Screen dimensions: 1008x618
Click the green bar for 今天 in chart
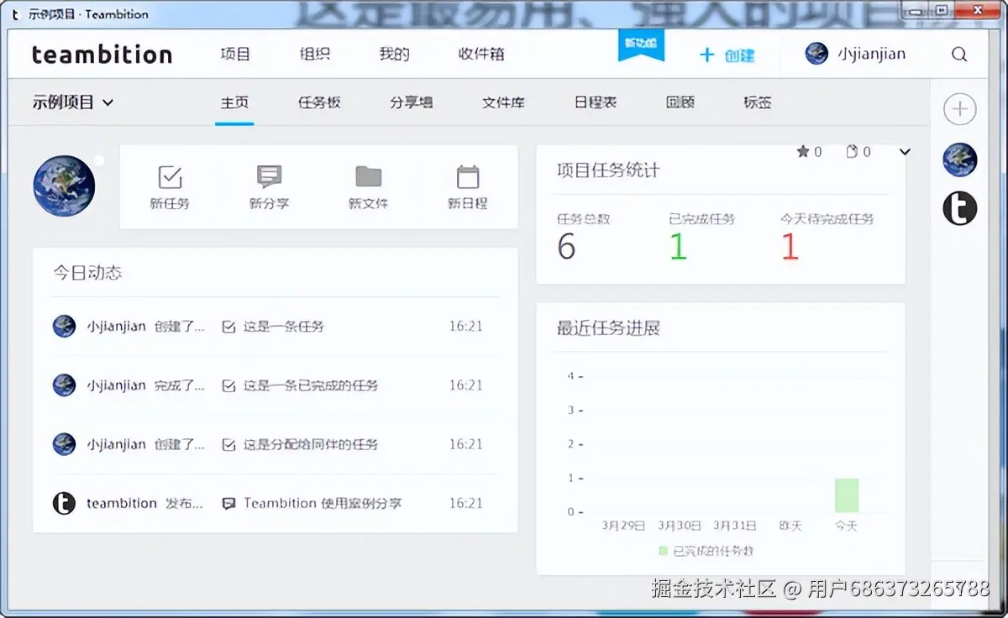[847, 495]
